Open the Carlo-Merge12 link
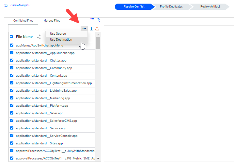Viewport: 234px width, 166px height. click(x=20, y=6)
